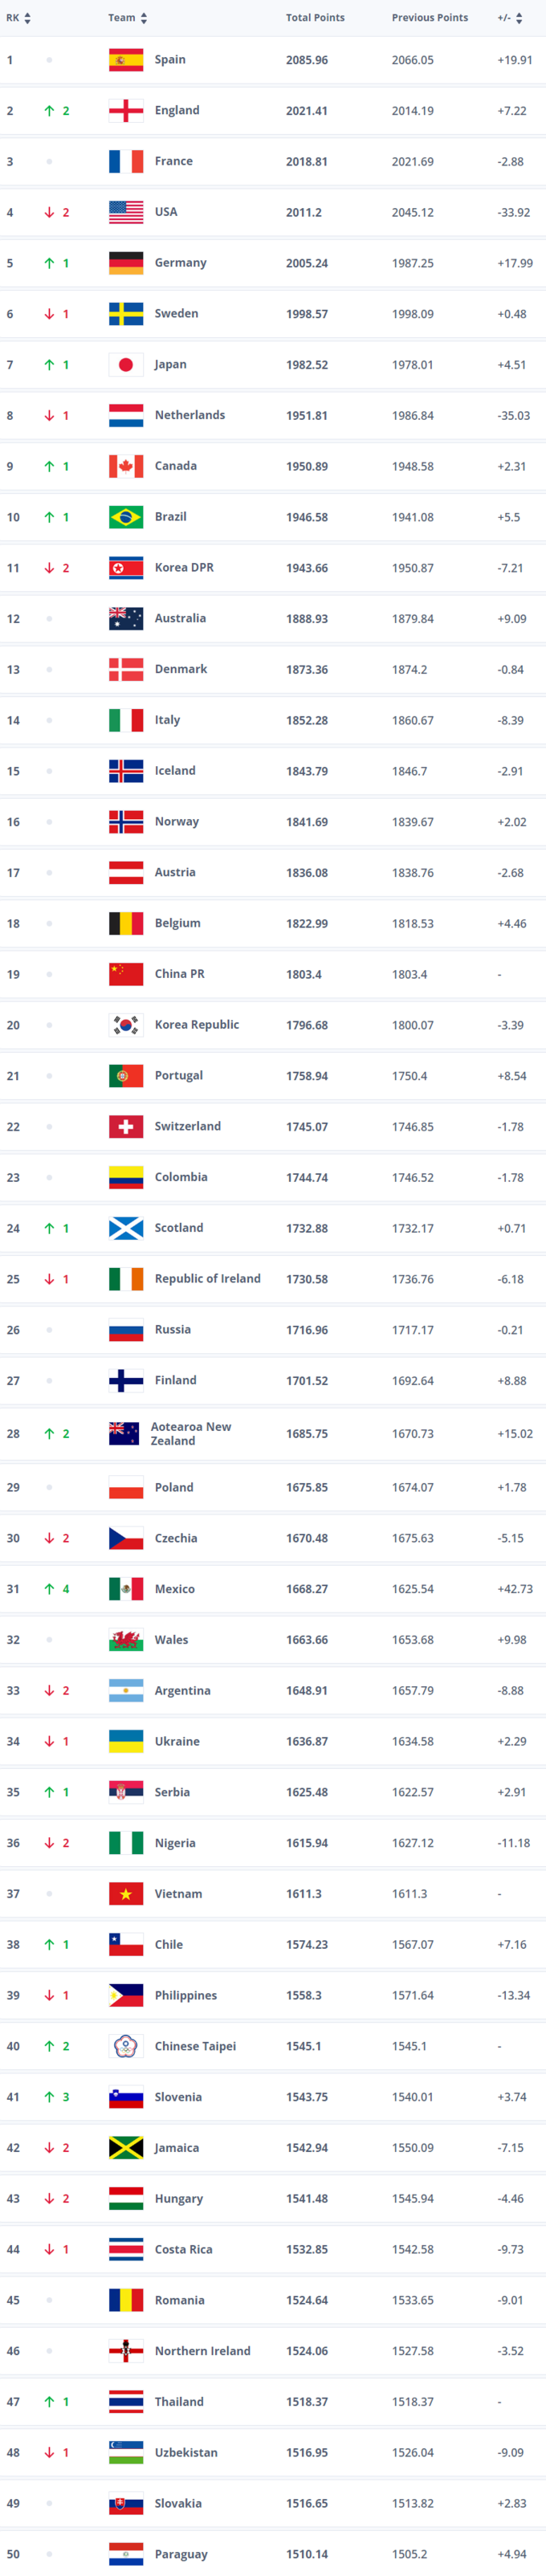Screen dimensions: 546x2576
Task: Click the Chinese Taipei flag icon
Action: coord(126,2045)
